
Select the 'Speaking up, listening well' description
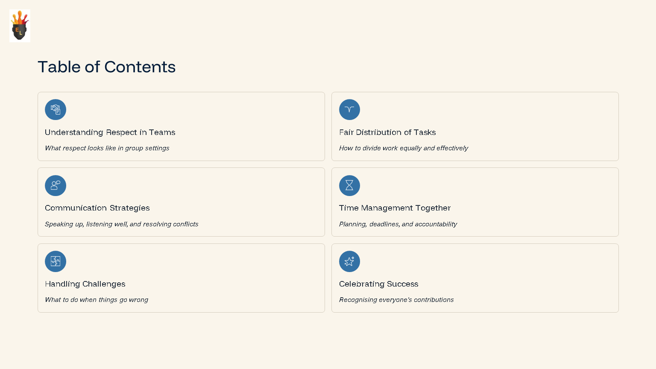(x=122, y=224)
